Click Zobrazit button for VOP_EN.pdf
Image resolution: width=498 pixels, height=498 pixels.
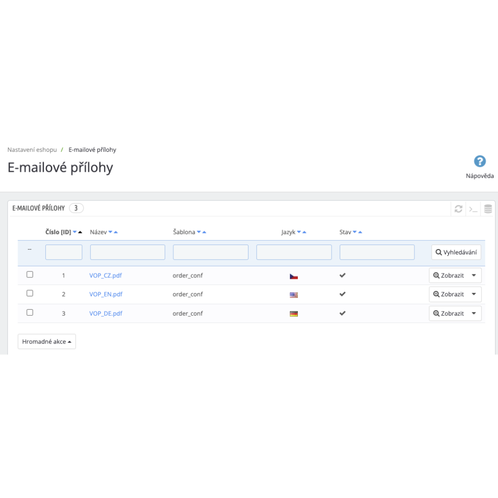point(449,294)
